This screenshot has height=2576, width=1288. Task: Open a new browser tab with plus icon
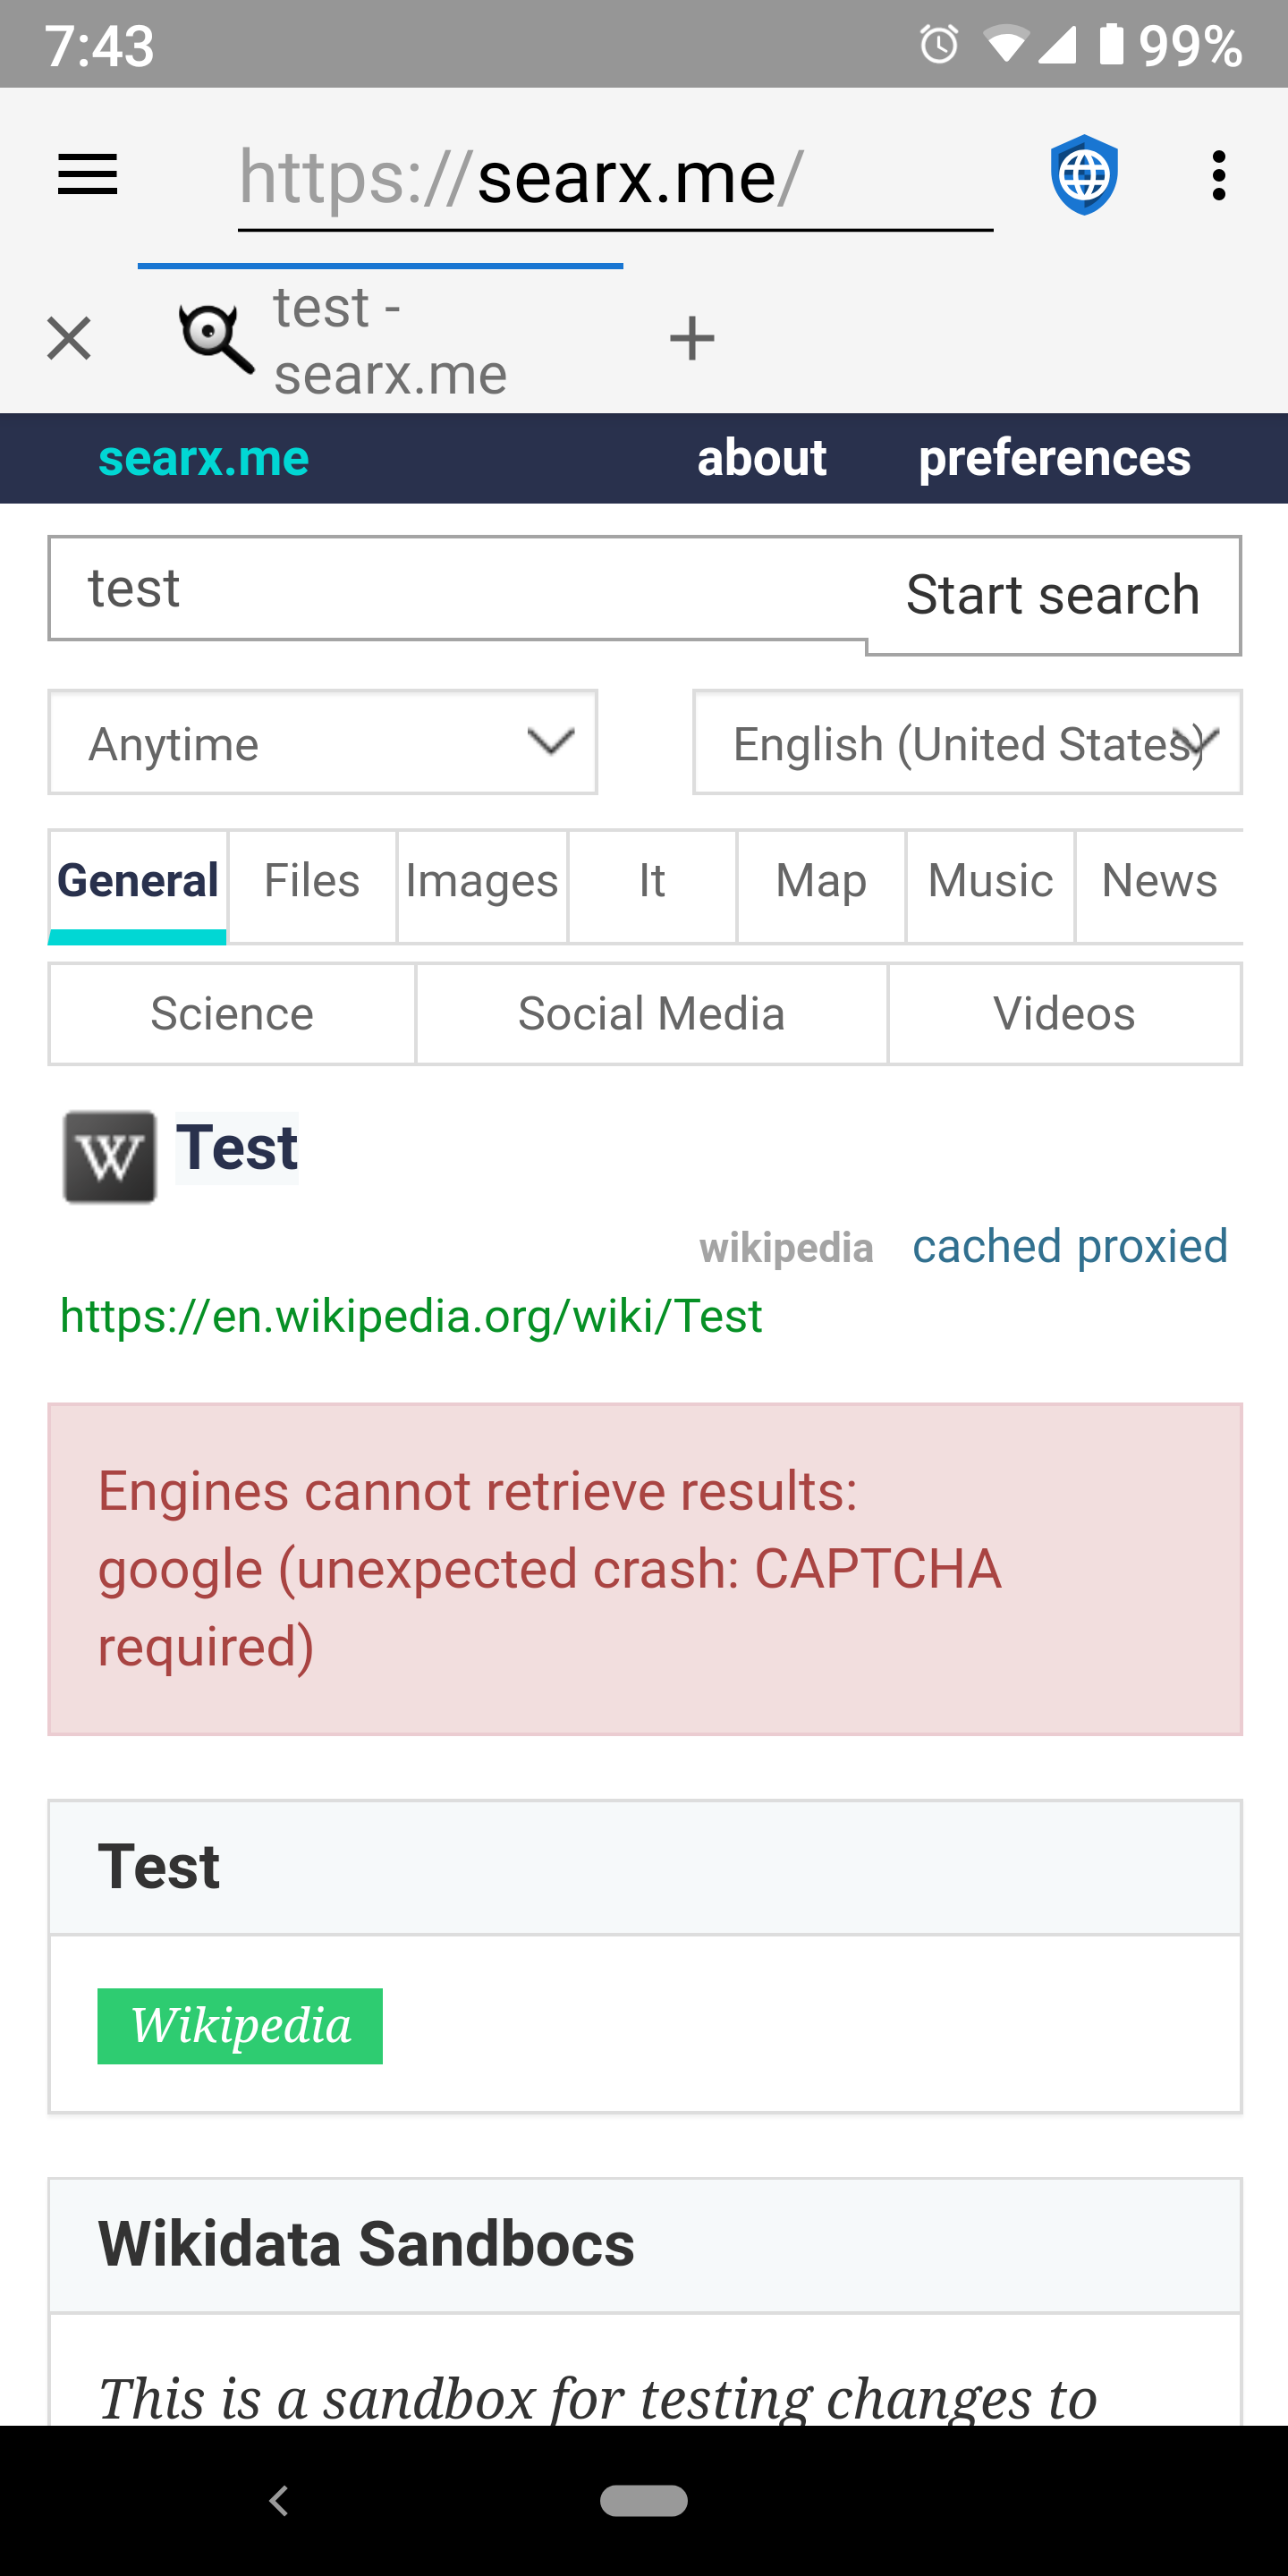pyautogui.click(x=692, y=338)
